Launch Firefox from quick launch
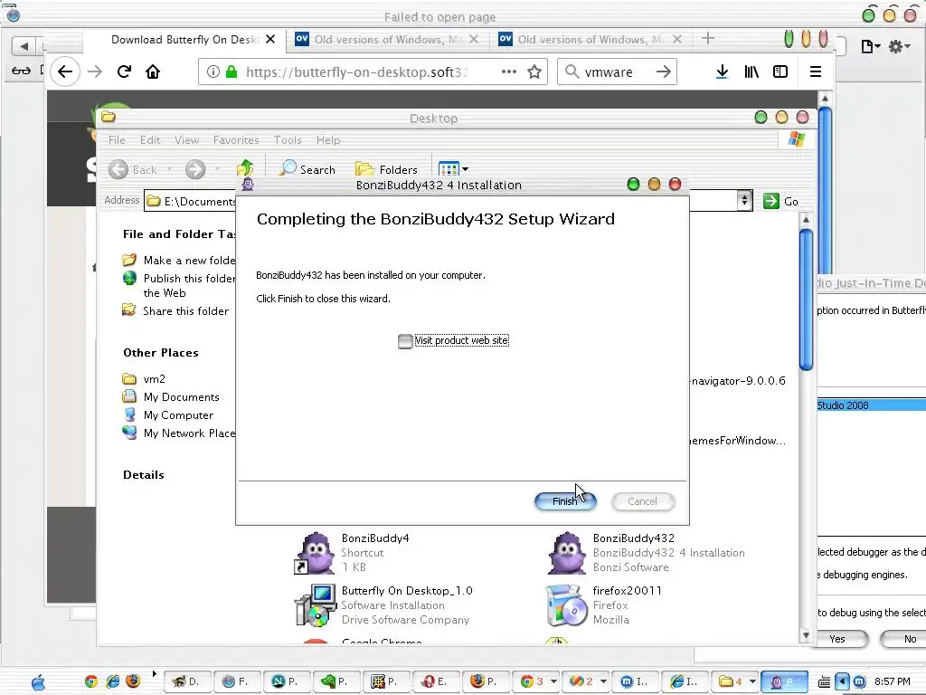 pos(133,681)
